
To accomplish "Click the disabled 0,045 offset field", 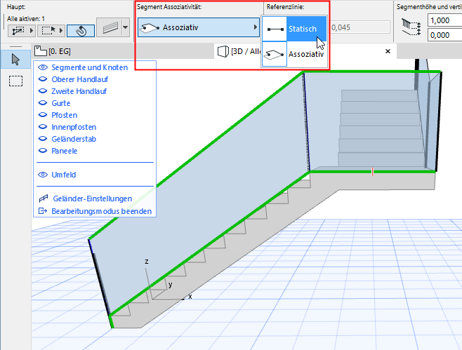I will 360,27.
